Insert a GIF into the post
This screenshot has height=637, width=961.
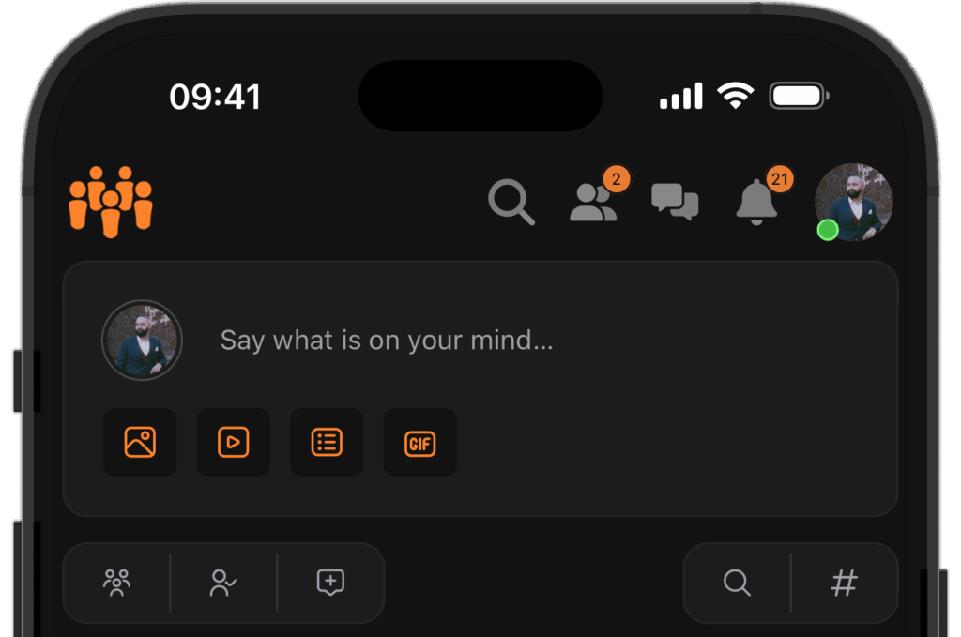pos(419,442)
